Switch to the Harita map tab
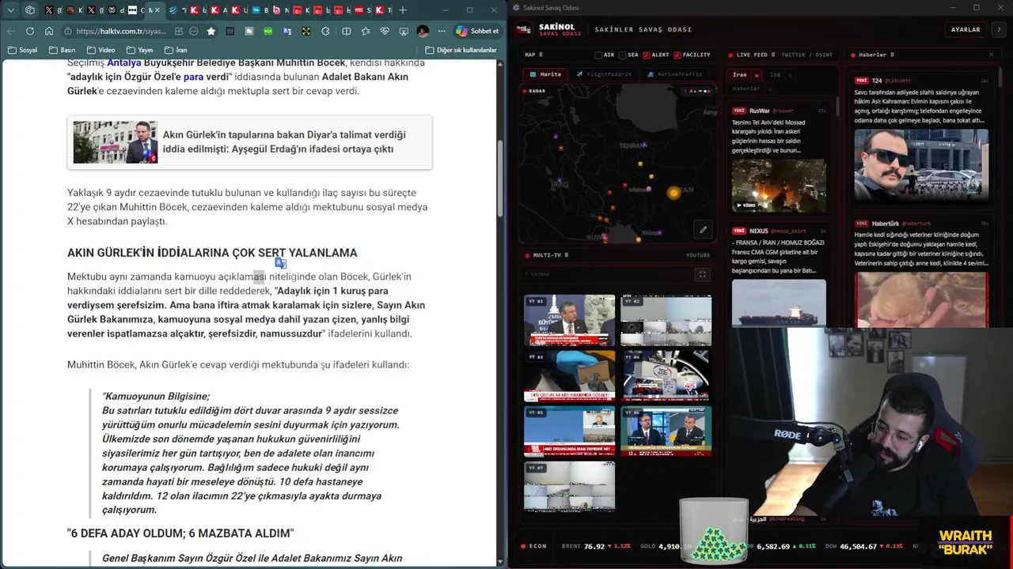The height and width of the screenshot is (569, 1013). [545, 74]
